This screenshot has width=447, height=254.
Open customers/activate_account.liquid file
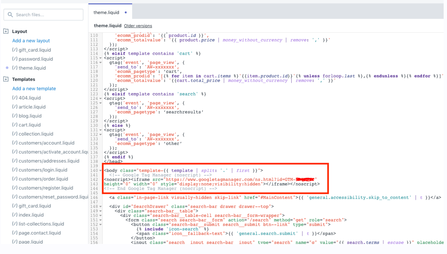point(53,152)
